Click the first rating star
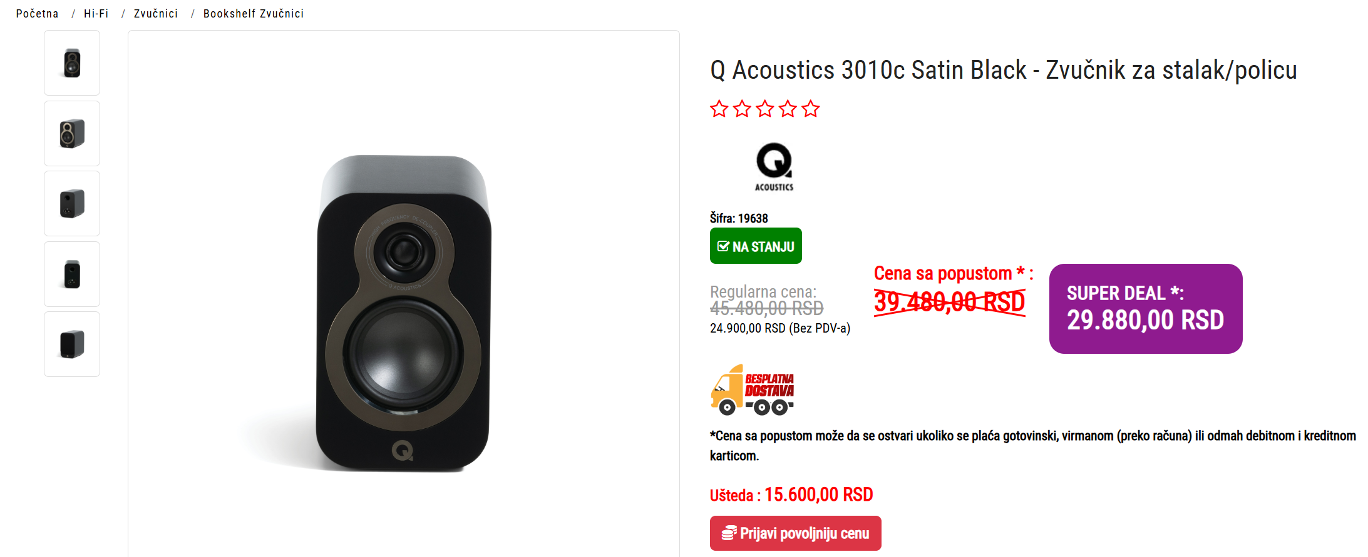The image size is (1368, 557). [719, 109]
